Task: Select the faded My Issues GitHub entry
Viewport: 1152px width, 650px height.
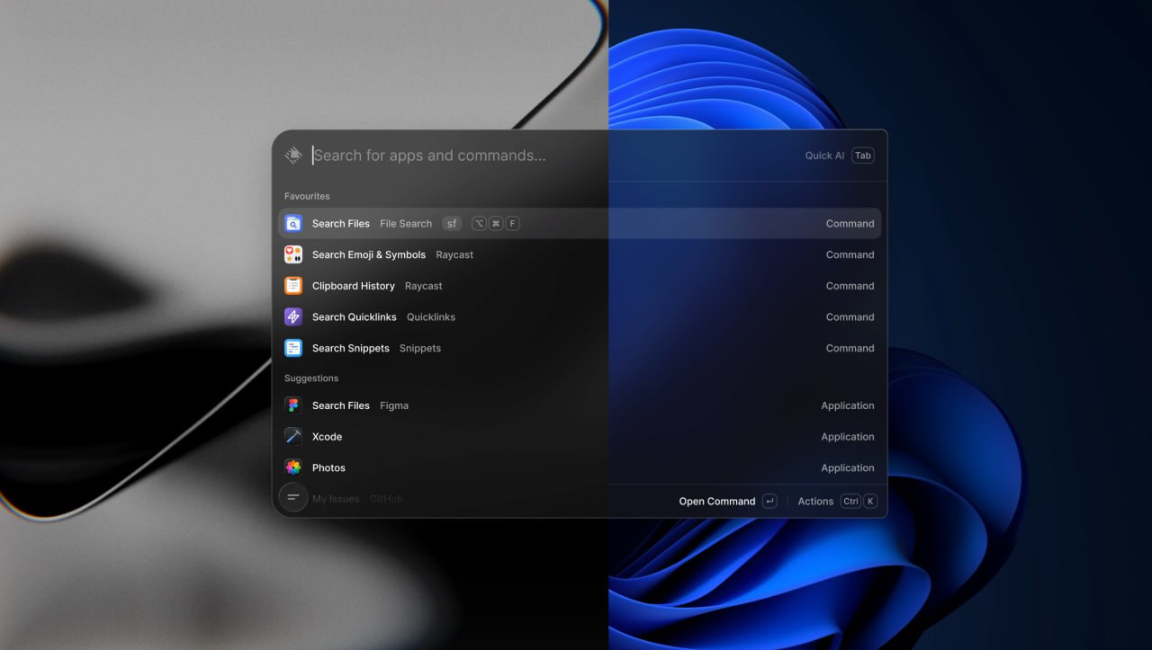Action: 357,499
